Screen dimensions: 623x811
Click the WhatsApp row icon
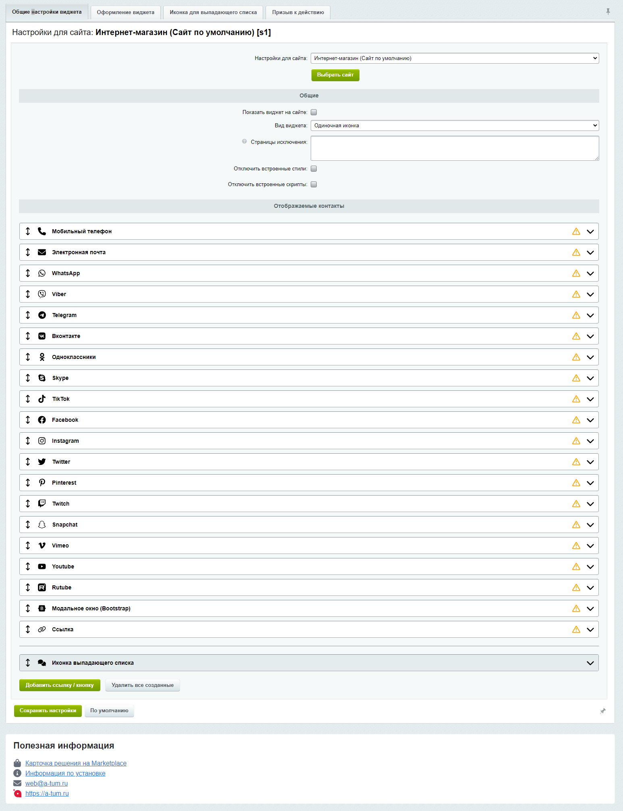tap(42, 273)
